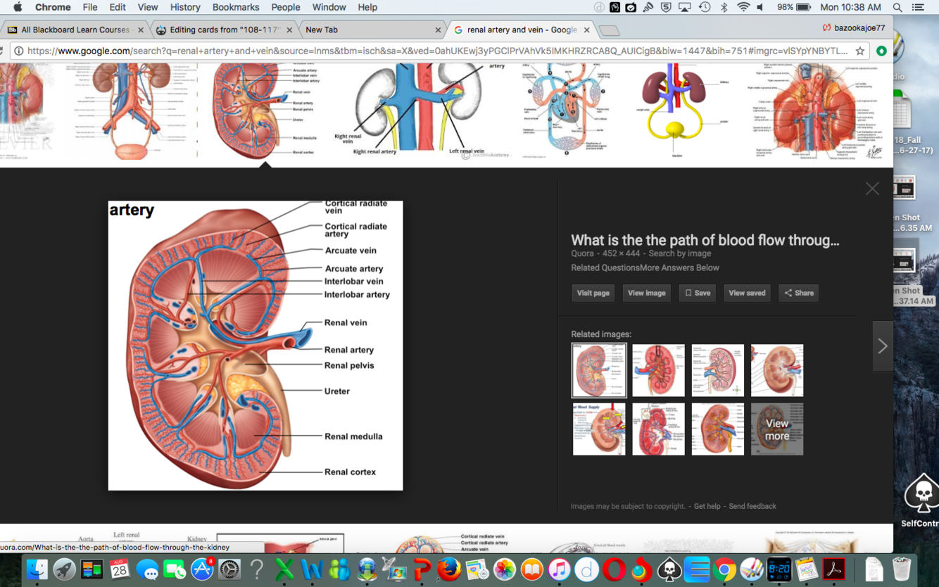The width and height of the screenshot is (939, 587).
Task: Open Notification Center in menu bar
Action: [x=918, y=7]
